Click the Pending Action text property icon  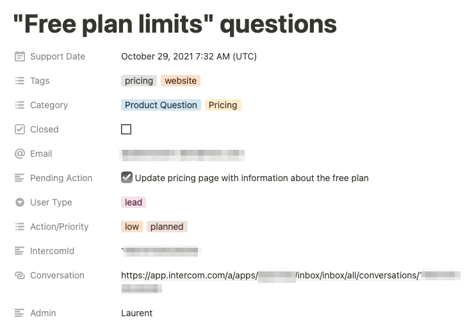[x=19, y=178]
